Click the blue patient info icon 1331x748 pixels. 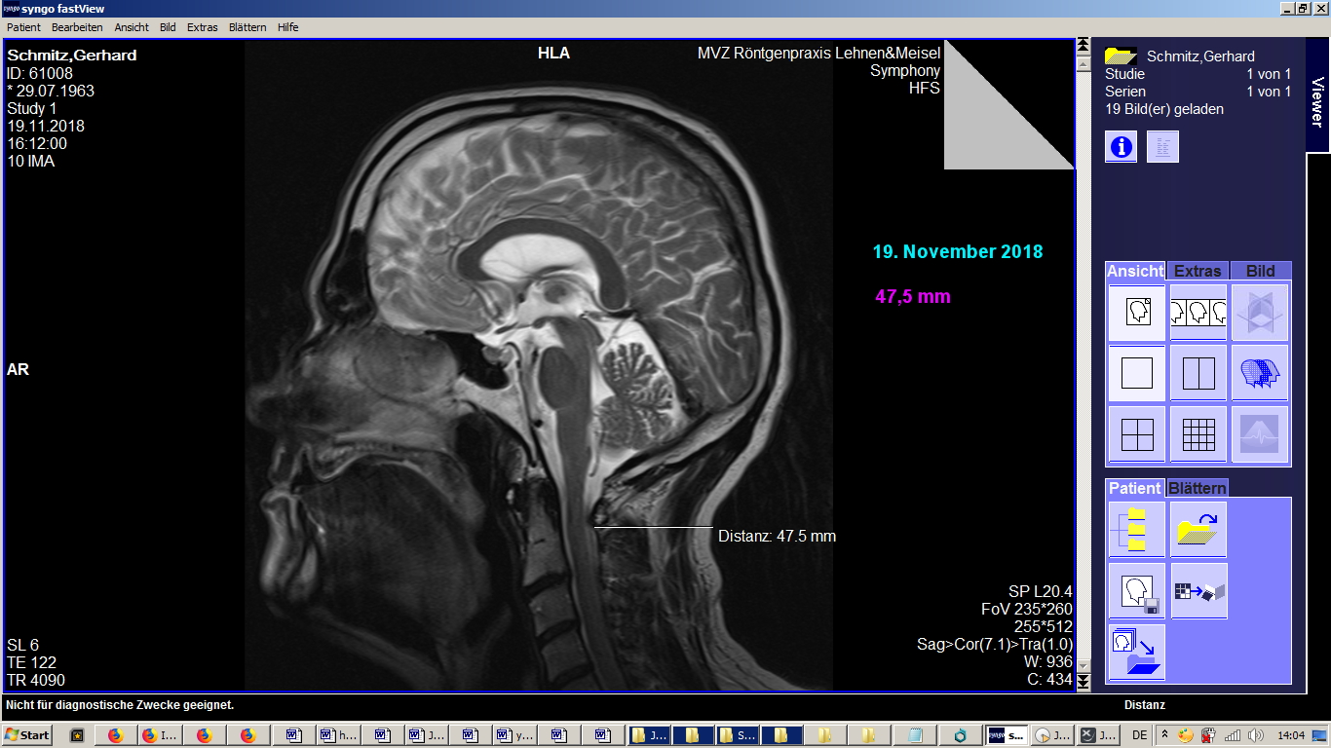pyautogui.click(x=1121, y=147)
